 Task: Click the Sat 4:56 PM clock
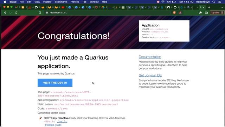click(x=186, y=2)
